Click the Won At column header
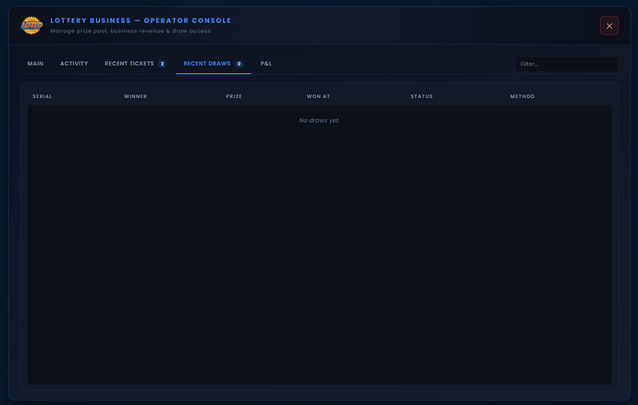Viewport: 638px width, 405px height. point(318,96)
